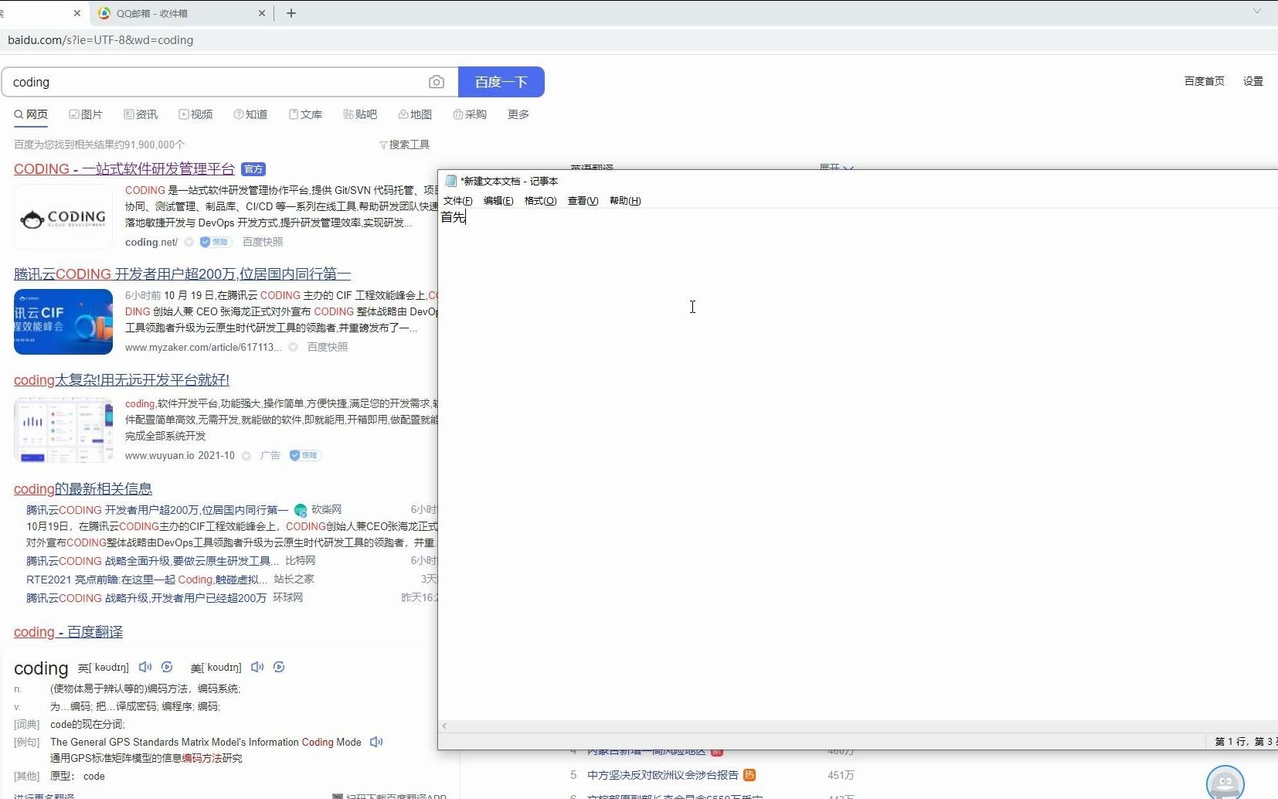Select the 贴吧 search tab
This screenshot has height=799, width=1278.
click(360, 114)
